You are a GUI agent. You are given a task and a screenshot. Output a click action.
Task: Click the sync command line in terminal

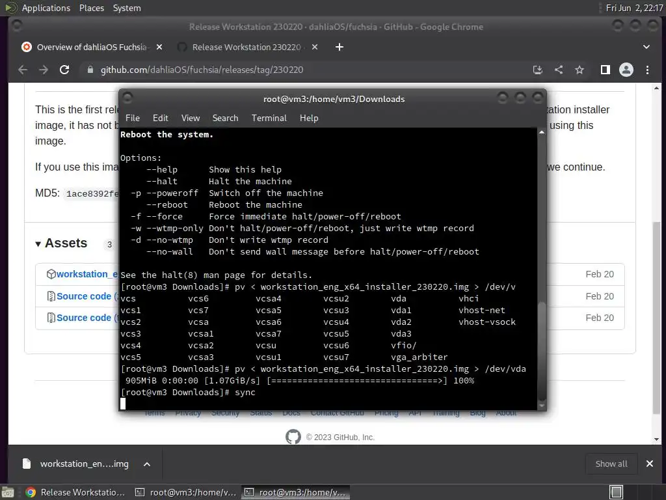click(x=188, y=393)
